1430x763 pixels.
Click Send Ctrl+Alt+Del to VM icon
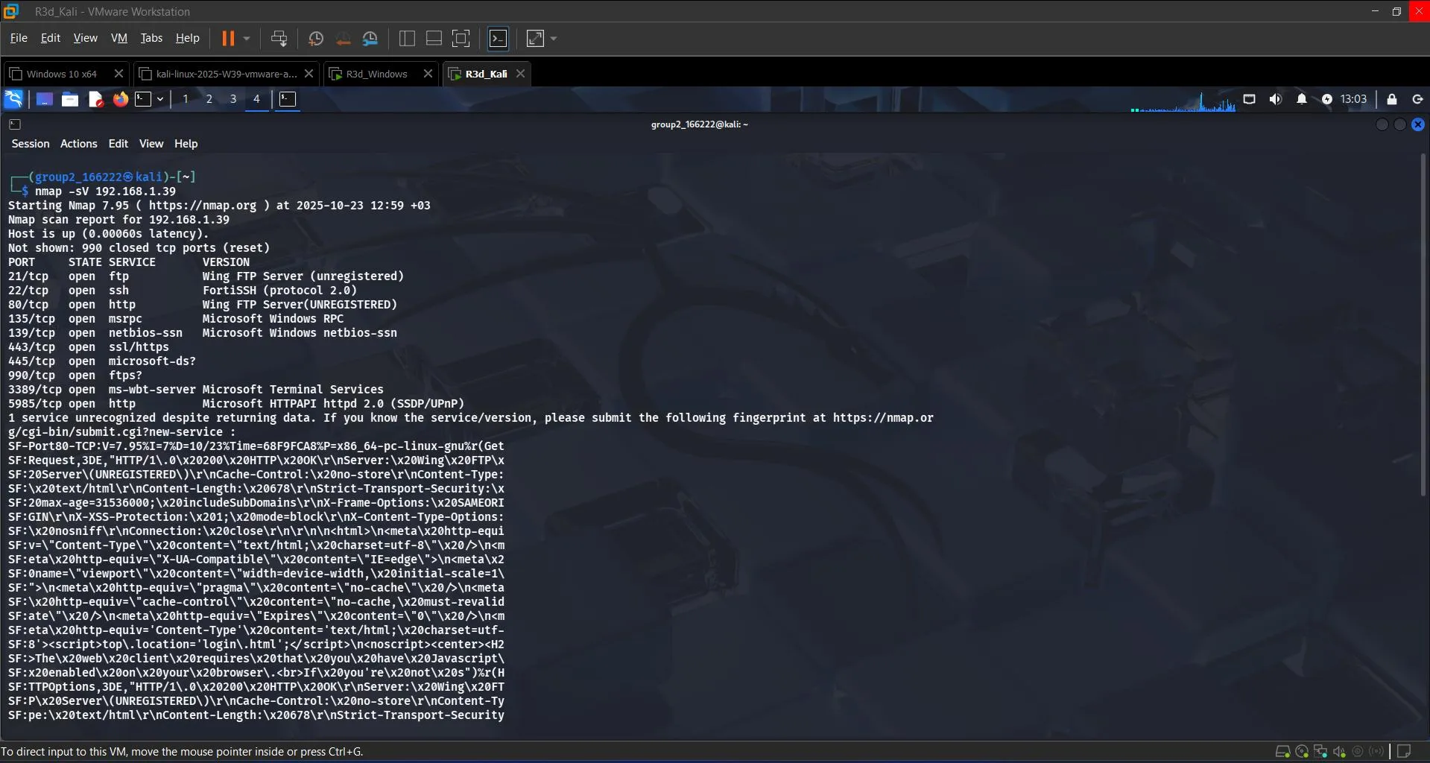click(x=279, y=38)
